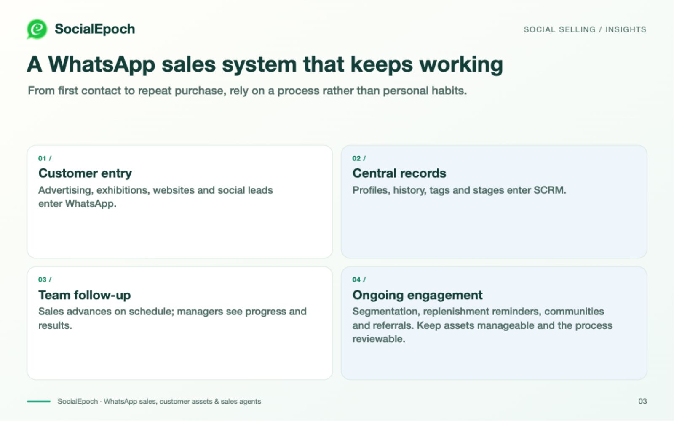
Task: Click the title 'A WhatsApp sales system that keeps working'
Action: (265, 64)
